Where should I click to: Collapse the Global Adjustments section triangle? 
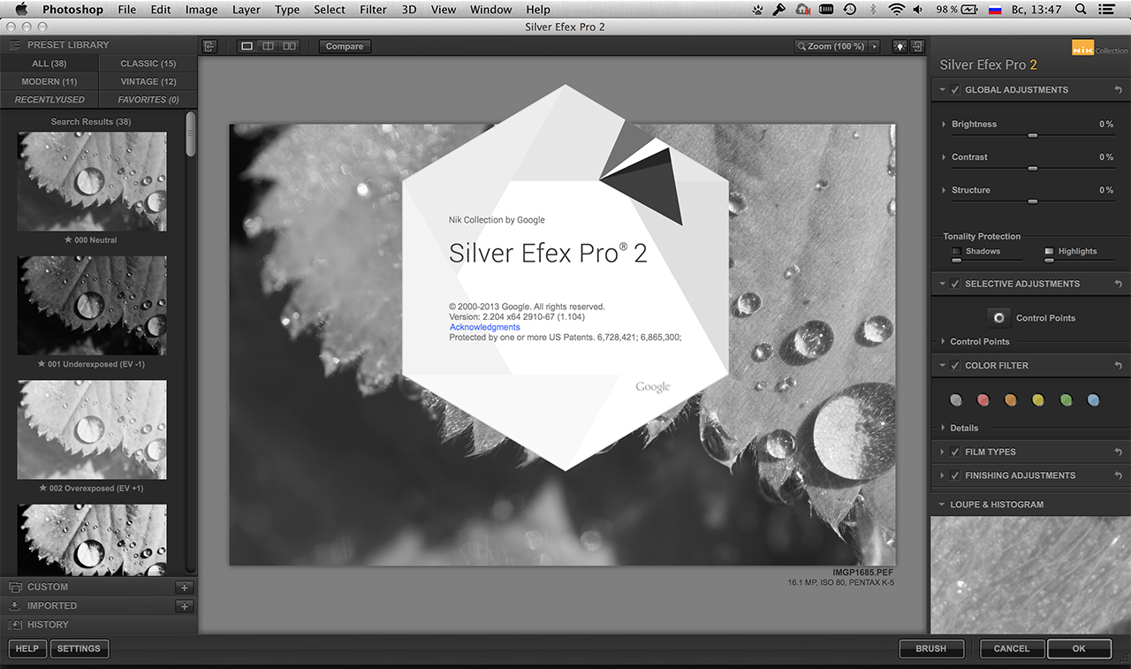(x=942, y=90)
